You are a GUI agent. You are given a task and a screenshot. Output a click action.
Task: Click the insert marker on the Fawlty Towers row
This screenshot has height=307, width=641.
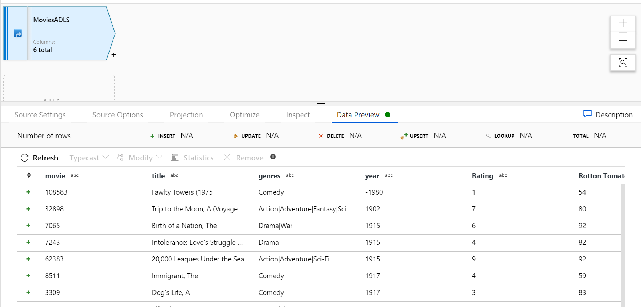[28, 192]
